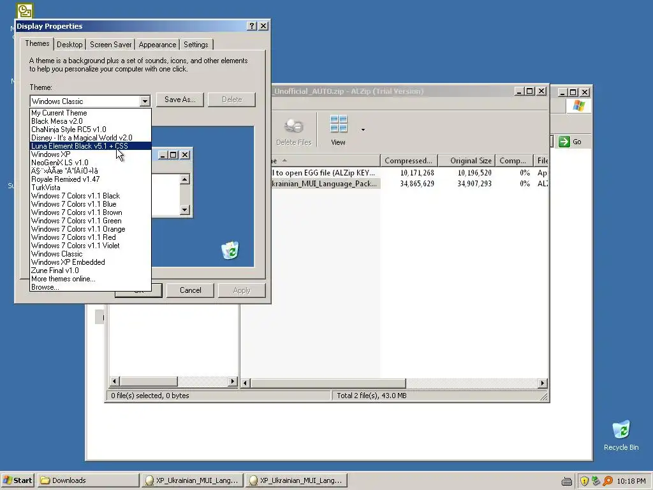Select Windows 7 Colors v1.1 Orange
This screenshot has height=490, width=653.
(91, 229)
